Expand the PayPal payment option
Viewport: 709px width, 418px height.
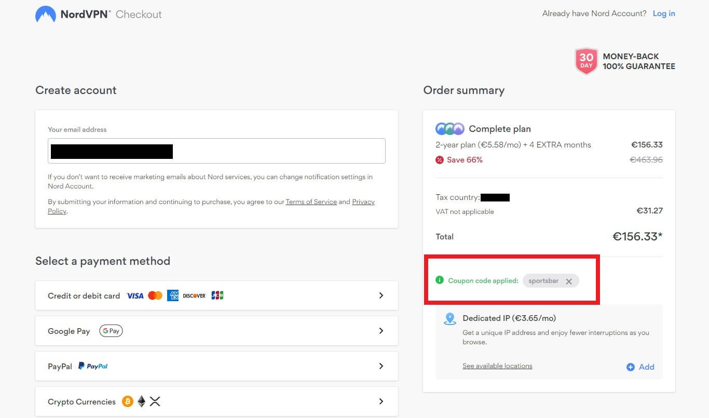coord(216,366)
